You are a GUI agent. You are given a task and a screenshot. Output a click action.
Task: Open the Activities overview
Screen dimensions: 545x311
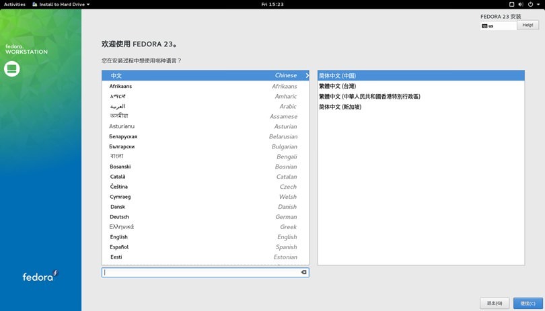[15, 5]
